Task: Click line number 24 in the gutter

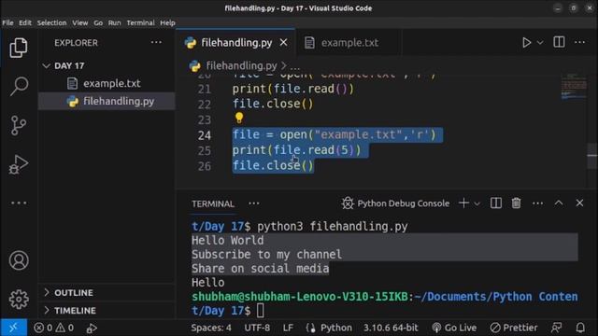Action: click(205, 135)
